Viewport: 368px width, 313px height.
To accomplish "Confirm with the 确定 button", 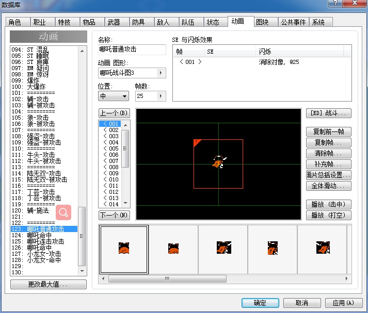I will coord(260,303).
